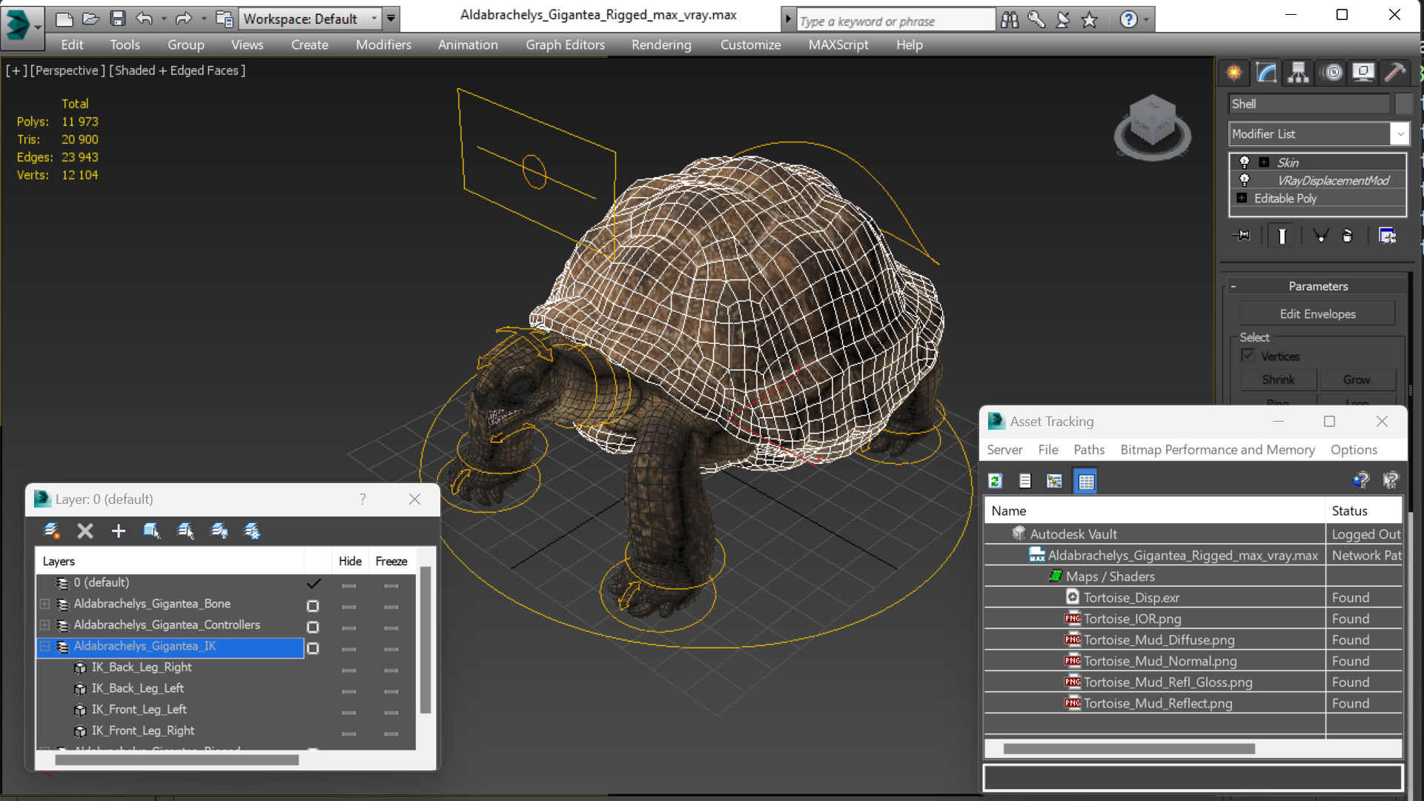Open the help question mark icon
1424x801 pixels.
click(1129, 20)
